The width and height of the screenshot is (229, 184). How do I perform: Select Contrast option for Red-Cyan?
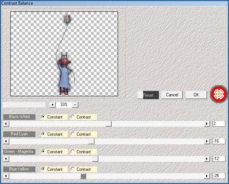[x=73, y=134]
